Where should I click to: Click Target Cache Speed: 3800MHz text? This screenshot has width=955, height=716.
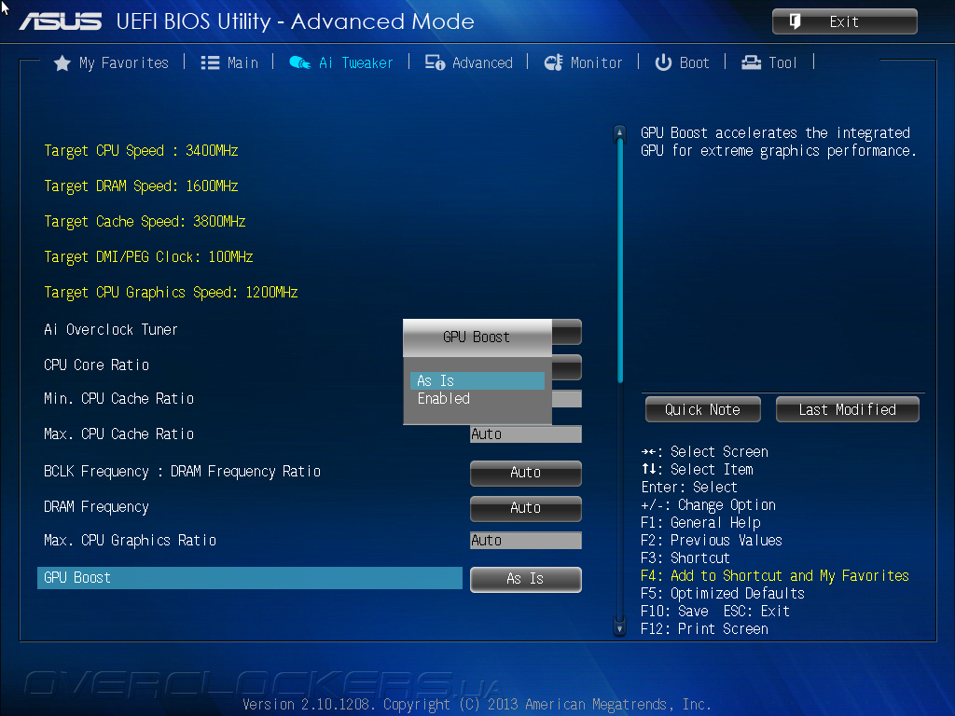coord(145,221)
